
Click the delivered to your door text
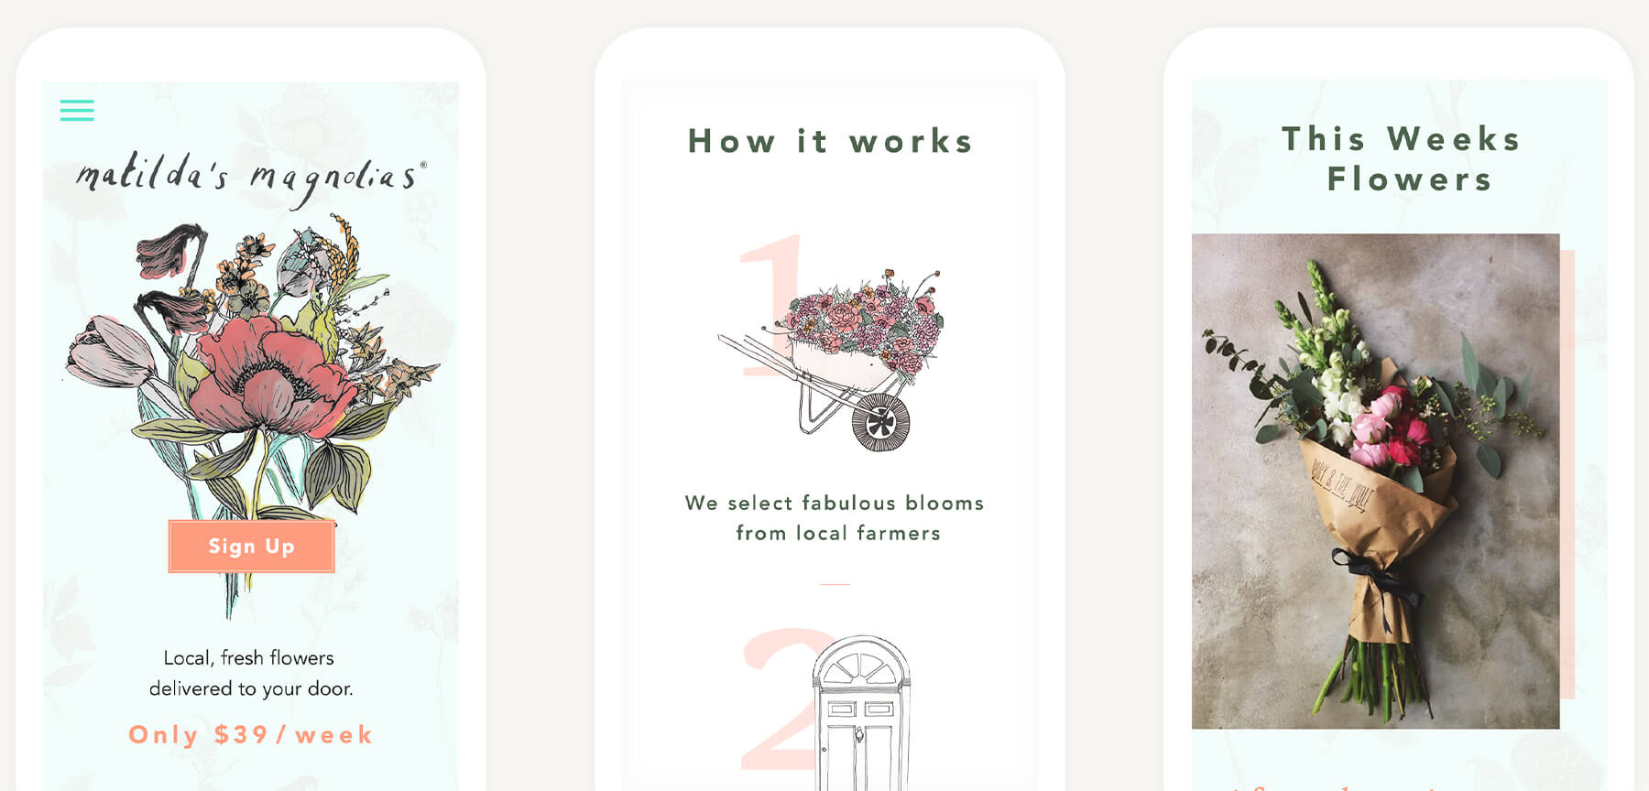click(251, 688)
